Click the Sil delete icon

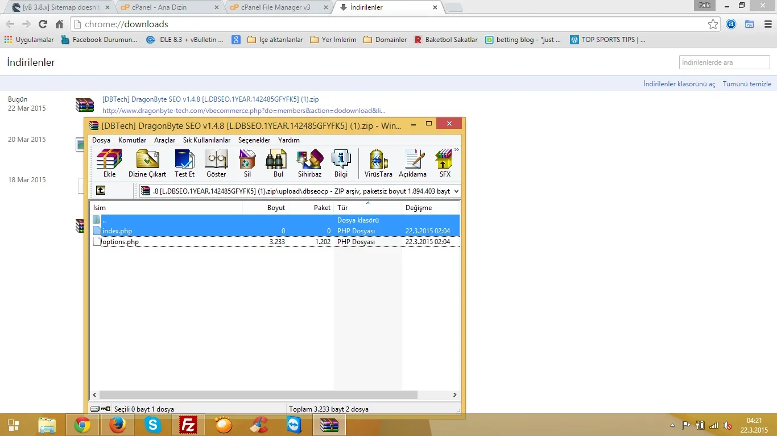[247, 163]
